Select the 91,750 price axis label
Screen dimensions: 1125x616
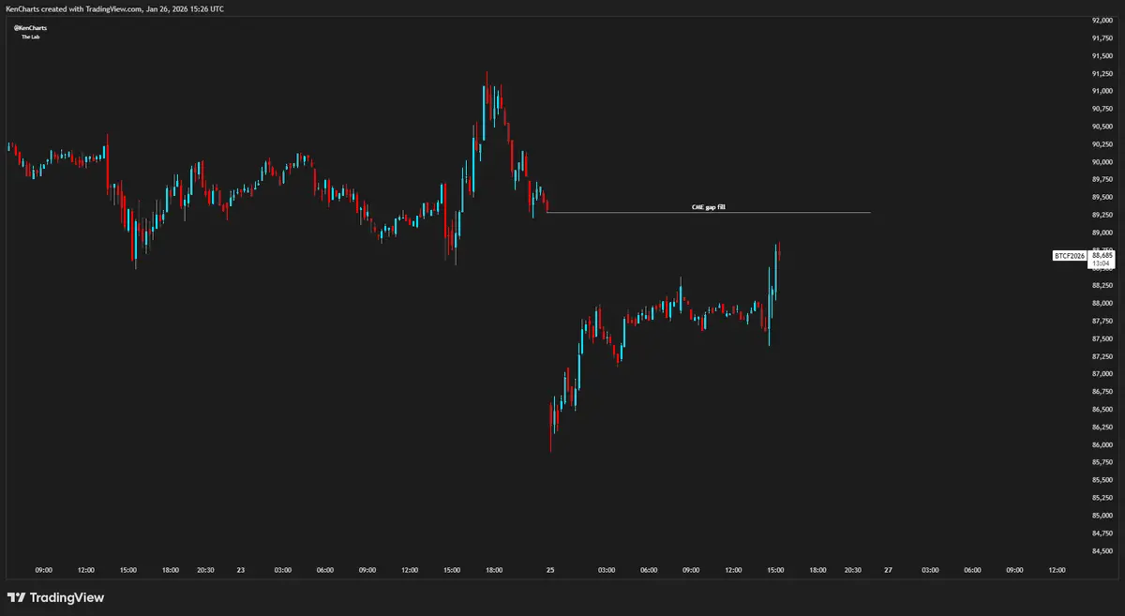[x=1102, y=38]
